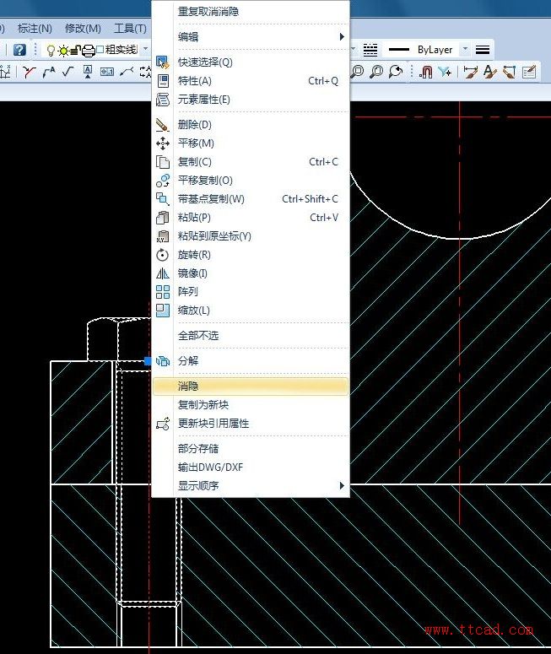Select 元素属性(E) menu entry
Screen dimensions: 551x654
251,100
